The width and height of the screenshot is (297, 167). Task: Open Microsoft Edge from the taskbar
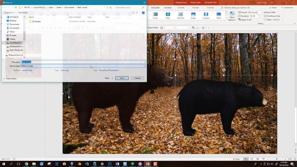point(57,164)
